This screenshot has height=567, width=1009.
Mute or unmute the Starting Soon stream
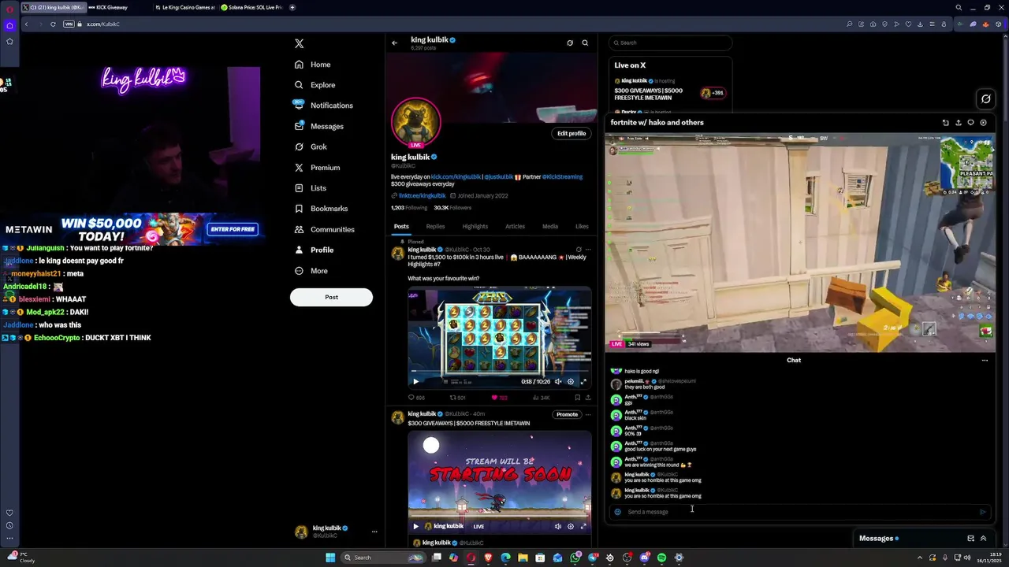pos(558,526)
